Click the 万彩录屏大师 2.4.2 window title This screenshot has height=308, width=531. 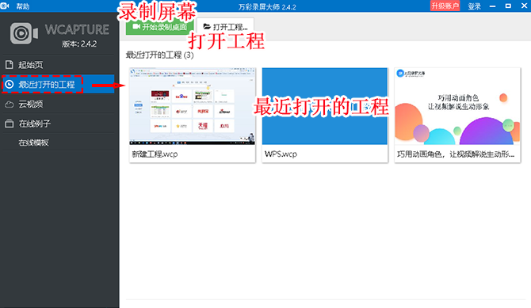point(267,7)
